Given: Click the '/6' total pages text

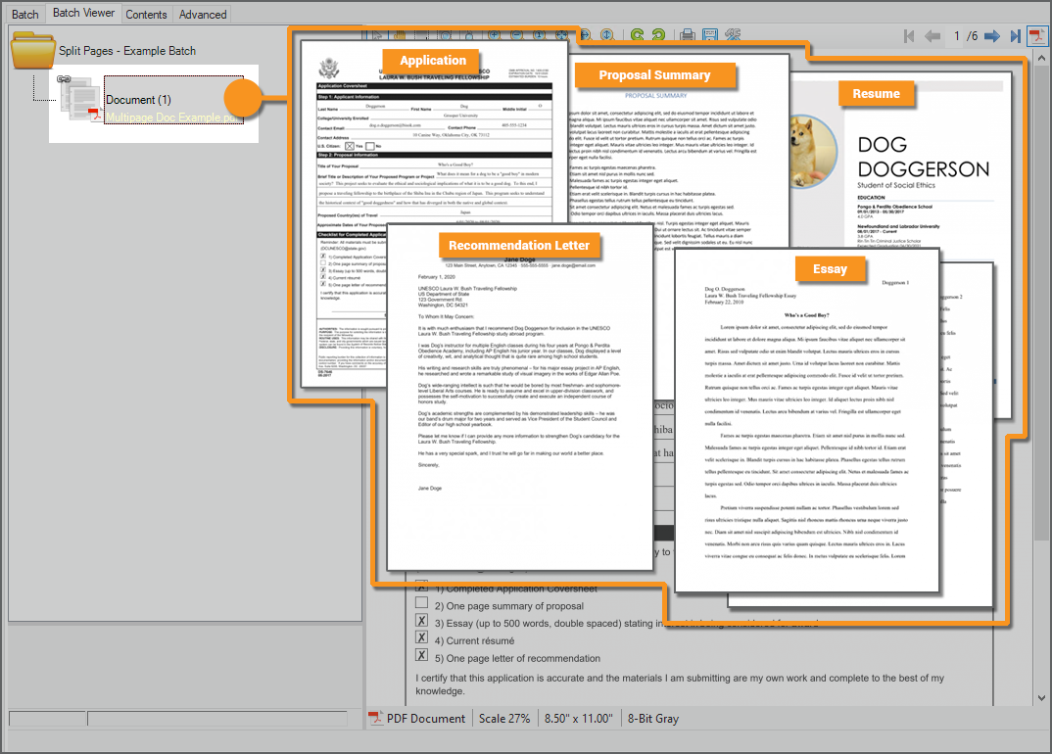Looking at the screenshot, I should pos(972,36).
